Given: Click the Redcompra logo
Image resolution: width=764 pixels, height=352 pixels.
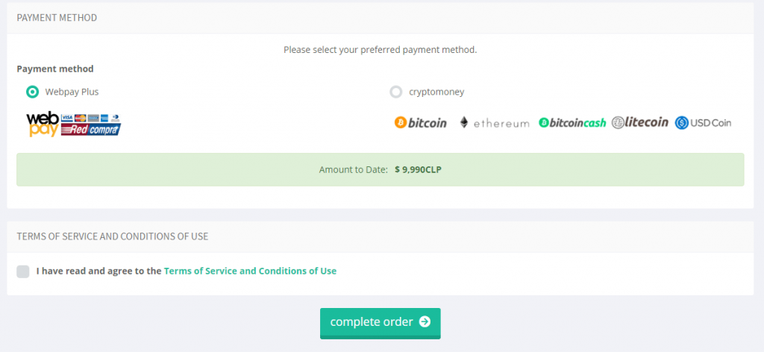Looking at the screenshot, I should point(91,129).
